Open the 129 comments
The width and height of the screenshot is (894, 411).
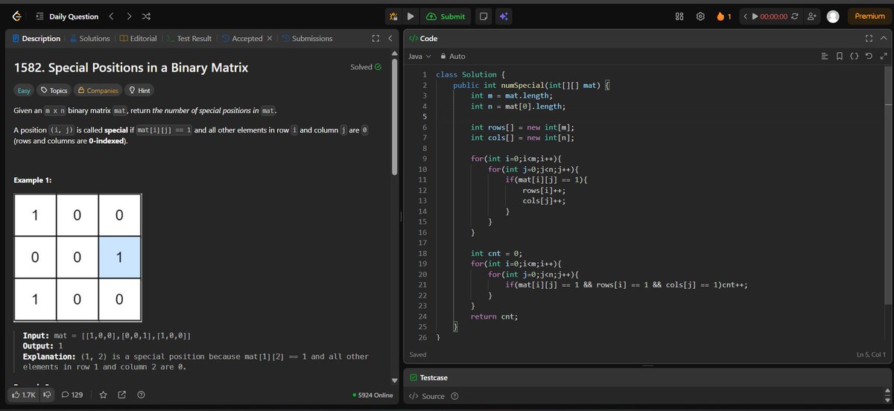pyautogui.click(x=72, y=395)
